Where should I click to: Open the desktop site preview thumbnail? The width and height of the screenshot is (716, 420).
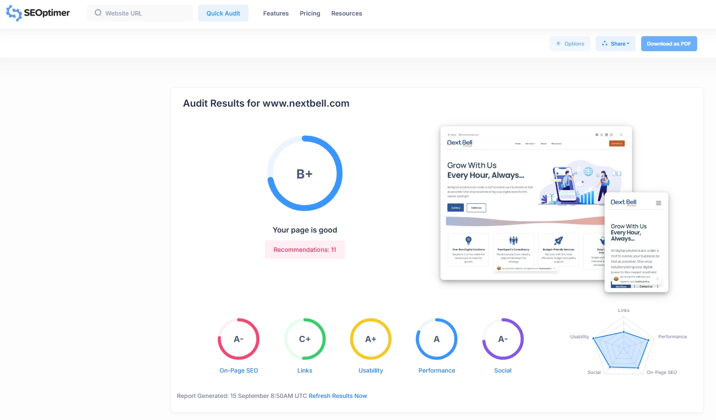[x=522, y=202]
